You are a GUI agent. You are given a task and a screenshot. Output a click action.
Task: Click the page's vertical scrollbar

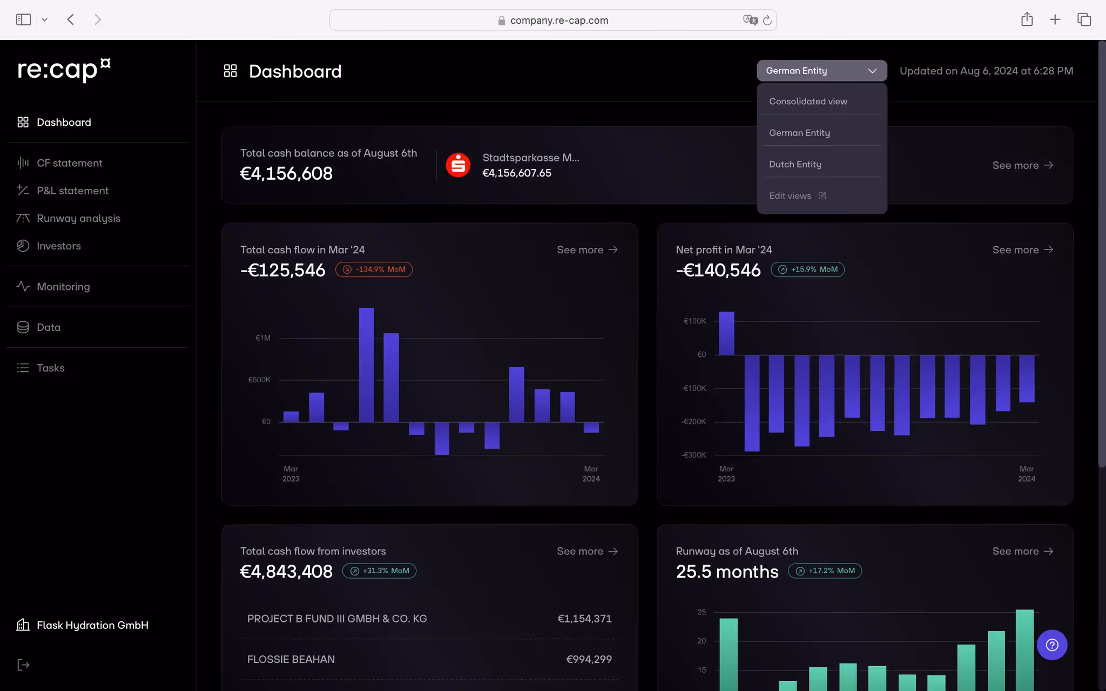[x=1101, y=254]
